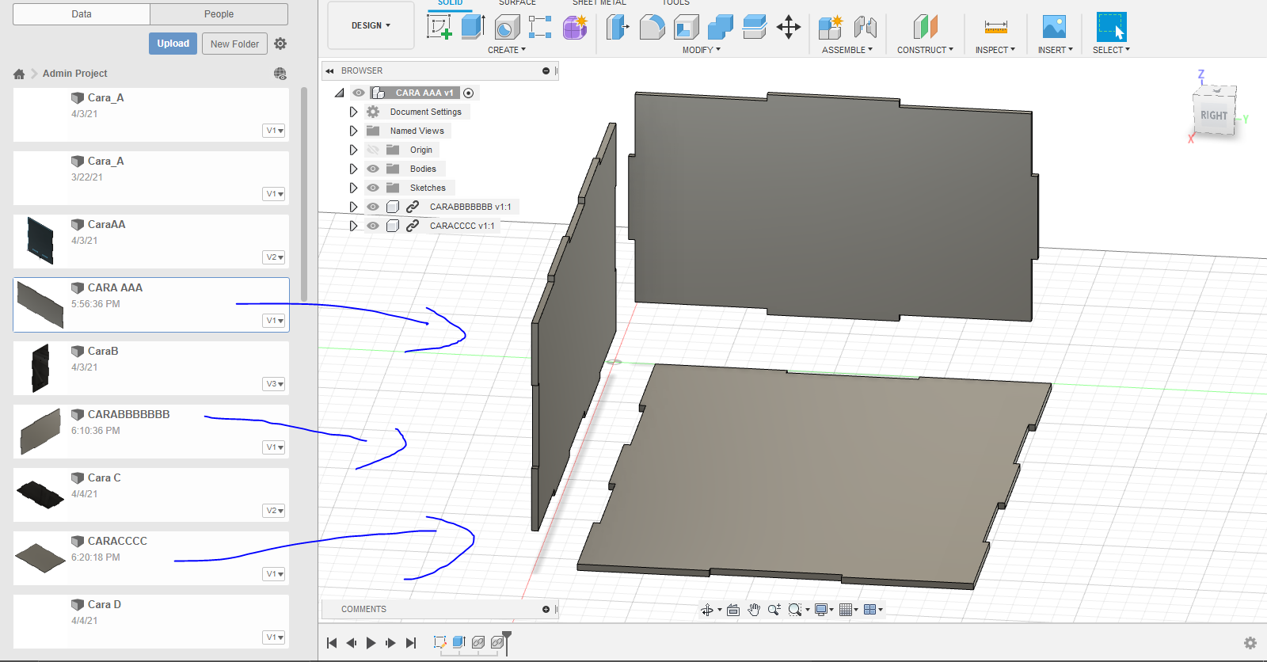Open Display Settings monitor icon
Image resolution: width=1267 pixels, height=662 pixels.
point(821,610)
